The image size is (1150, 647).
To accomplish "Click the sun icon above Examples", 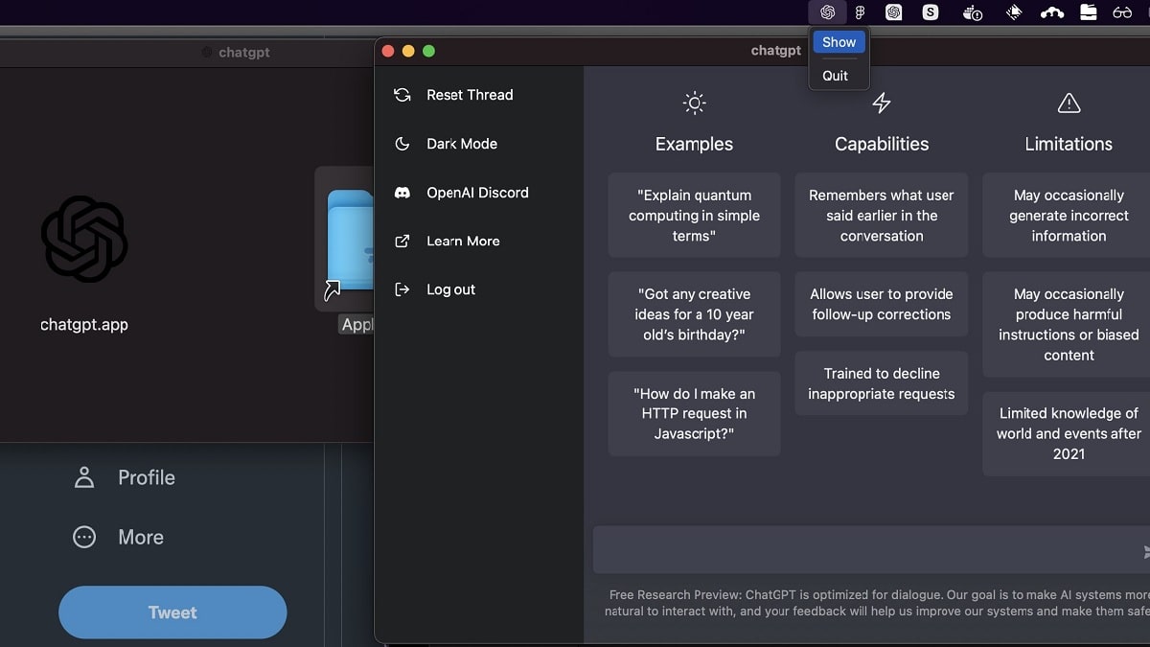I will coord(694,103).
